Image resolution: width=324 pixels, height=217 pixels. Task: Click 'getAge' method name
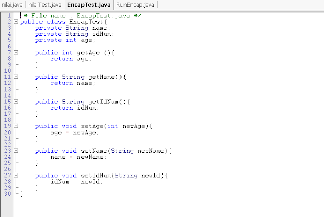[x=88, y=53]
